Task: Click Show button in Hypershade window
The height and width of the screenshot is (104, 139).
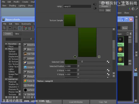Action: point(125,28)
